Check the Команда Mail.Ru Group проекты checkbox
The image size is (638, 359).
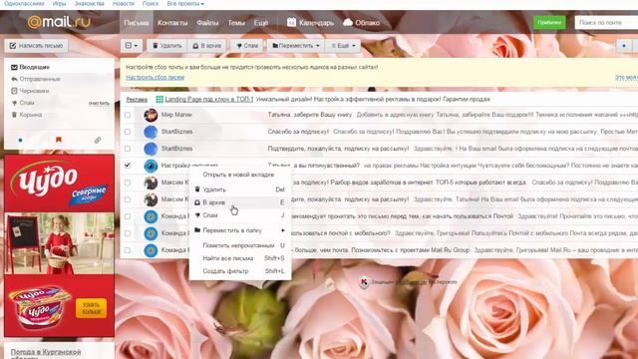click(128, 250)
